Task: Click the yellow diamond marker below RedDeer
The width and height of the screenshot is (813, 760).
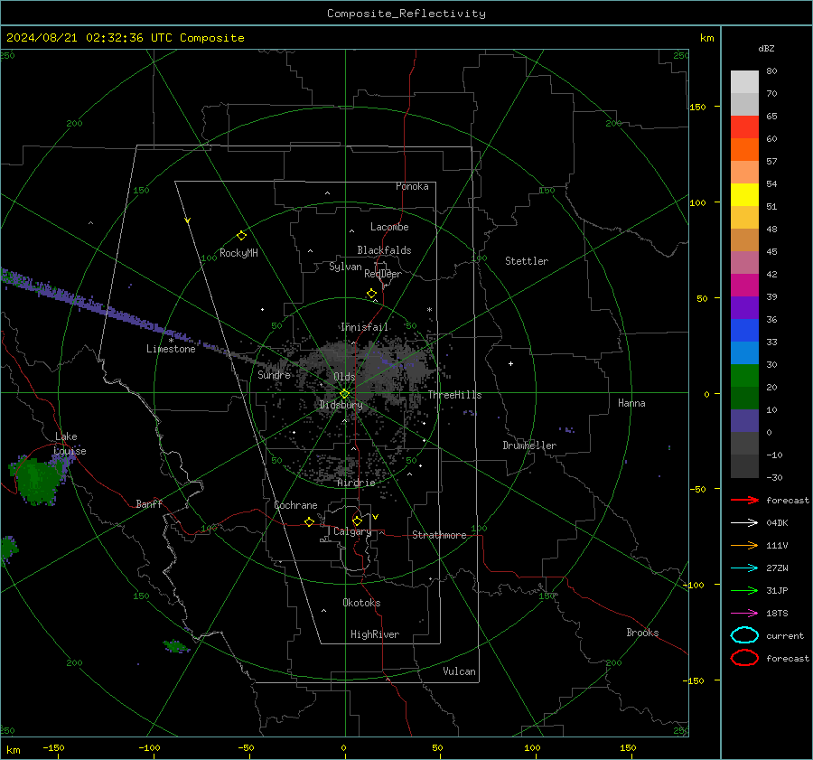Action: [x=371, y=294]
